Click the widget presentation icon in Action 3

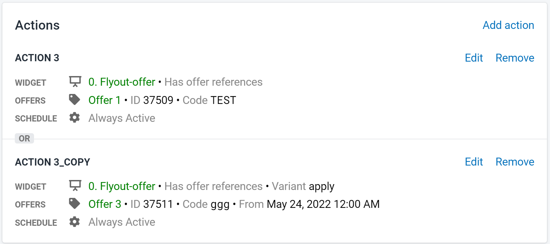75,82
